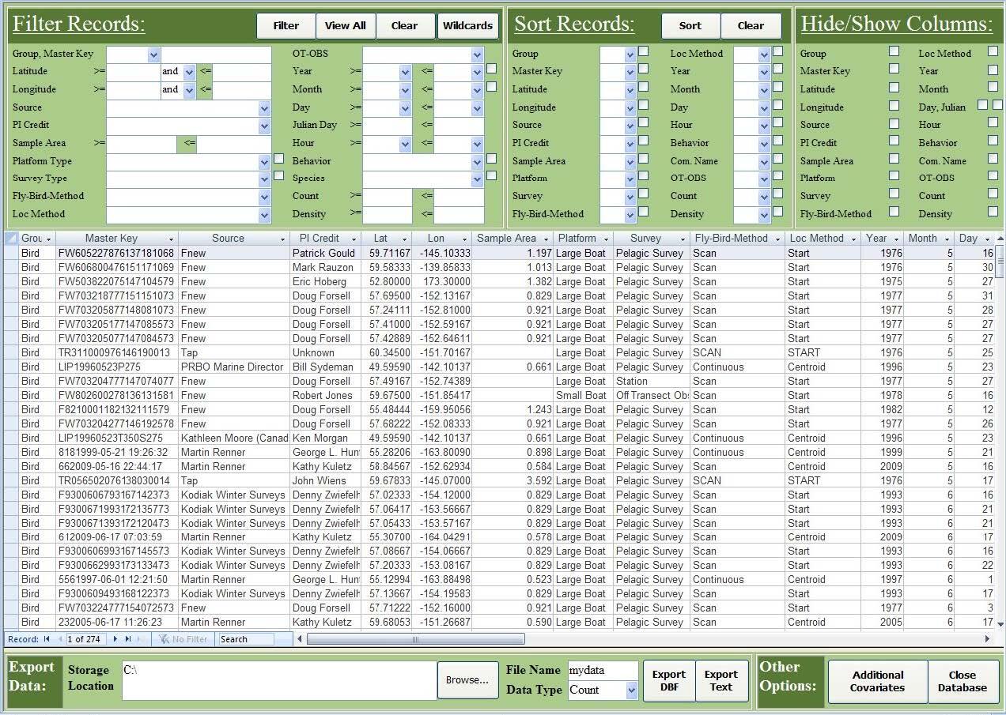Check Behavior in Hide/Show Columns

pyautogui.click(x=993, y=141)
